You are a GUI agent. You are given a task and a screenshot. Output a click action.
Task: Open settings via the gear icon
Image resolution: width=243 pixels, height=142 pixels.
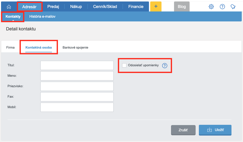(211, 7)
